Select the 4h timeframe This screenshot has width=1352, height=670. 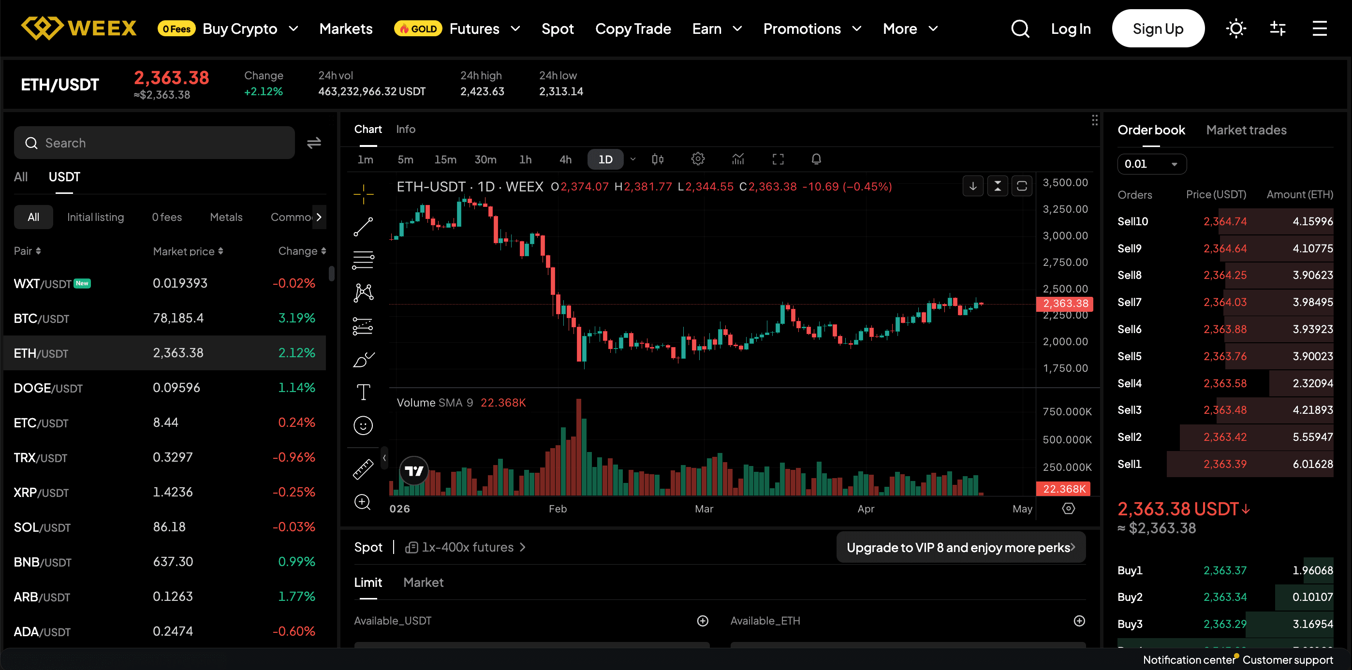click(x=565, y=160)
